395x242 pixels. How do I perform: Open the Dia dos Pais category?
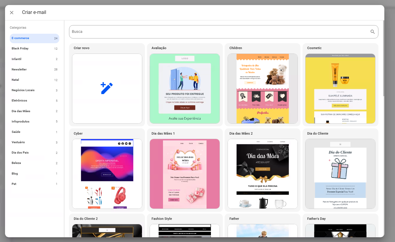pyautogui.click(x=34, y=153)
